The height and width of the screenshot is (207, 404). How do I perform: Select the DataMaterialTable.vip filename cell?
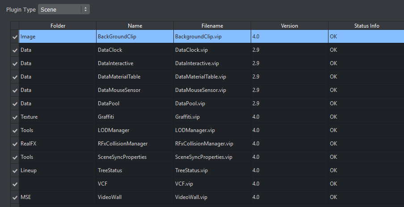pyautogui.click(x=201, y=77)
